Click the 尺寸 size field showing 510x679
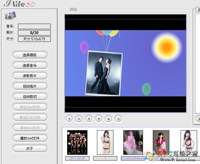The image size is (200, 164). 34,39
